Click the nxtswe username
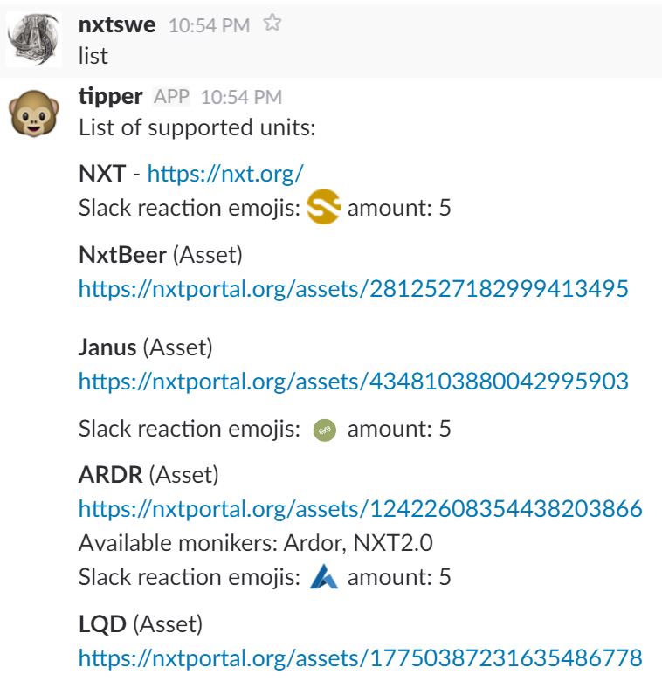This screenshot has width=662, height=688. tap(117, 24)
